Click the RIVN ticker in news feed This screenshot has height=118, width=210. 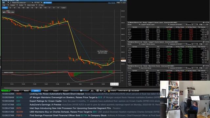click(x=19, y=94)
